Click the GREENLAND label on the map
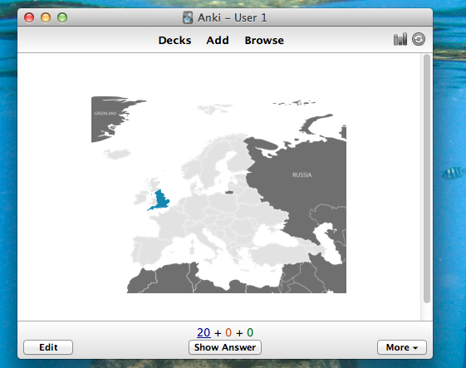 pyautogui.click(x=105, y=113)
